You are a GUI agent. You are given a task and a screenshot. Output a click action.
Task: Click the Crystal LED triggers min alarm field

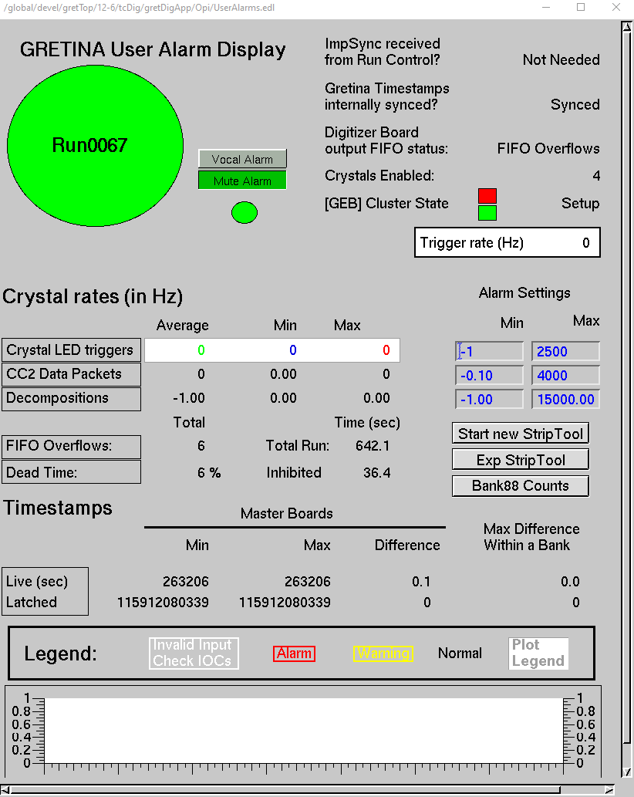[490, 352]
